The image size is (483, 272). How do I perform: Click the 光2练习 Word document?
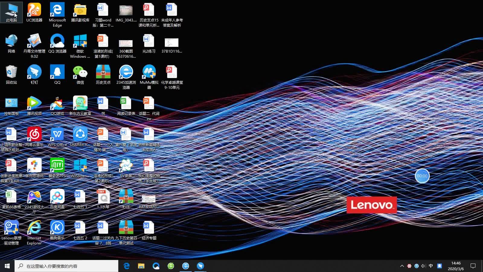coord(149,44)
